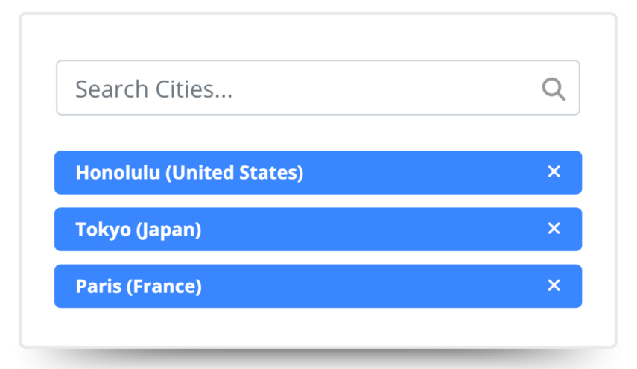
Task: Click the word "Honolulu" in first tag
Action: pyautogui.click(x=118, y=173)
